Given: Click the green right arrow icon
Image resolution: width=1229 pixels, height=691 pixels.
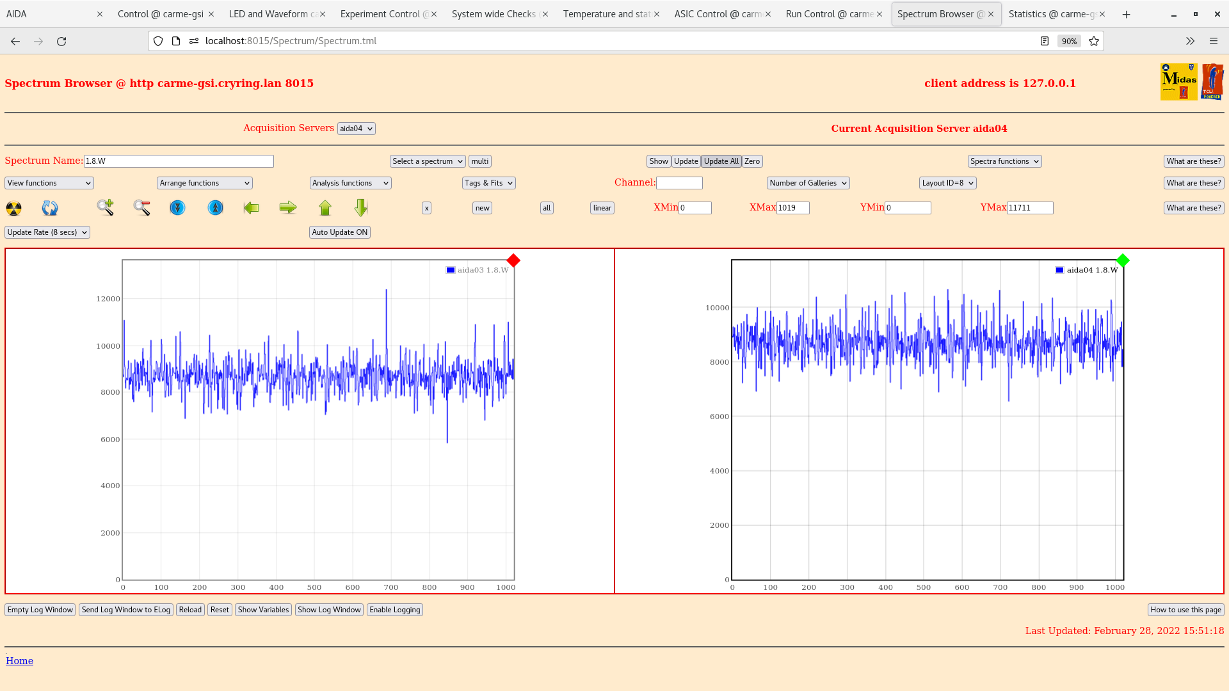Looking at the screenshot, I should coord(288,207).
